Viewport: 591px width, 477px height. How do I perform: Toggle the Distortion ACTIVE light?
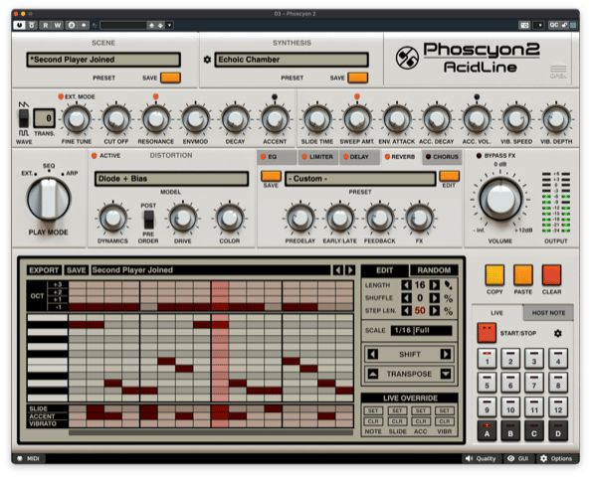coord(95,155)
